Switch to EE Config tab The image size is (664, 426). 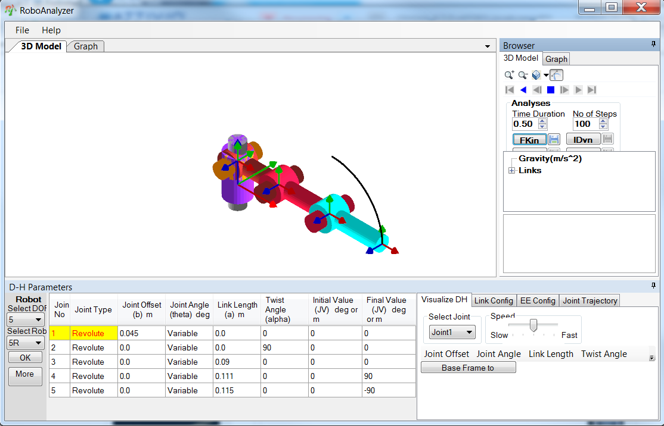coord(538,300)
